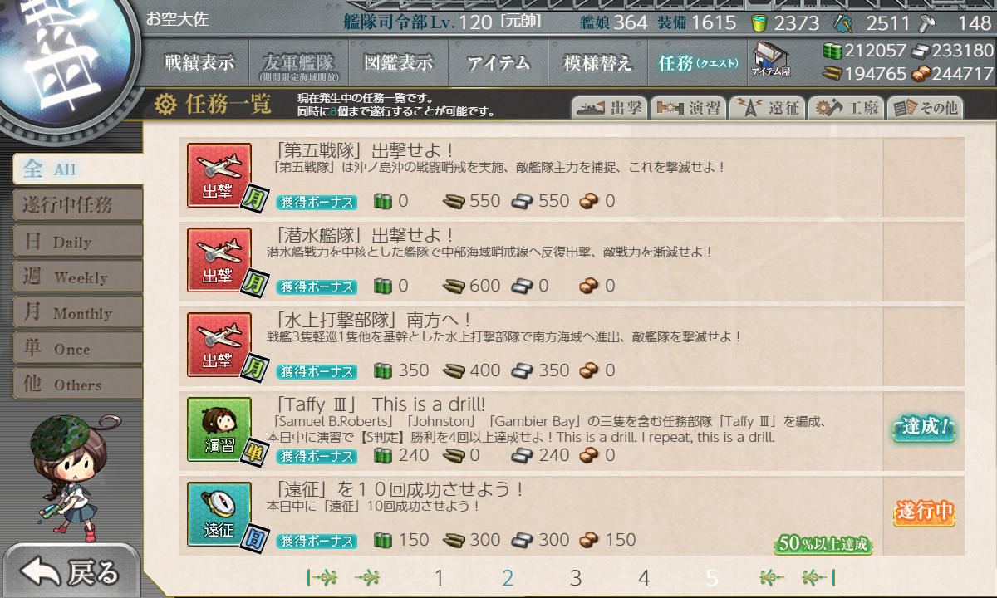Filter quests by 日 Daily
The width and height of the screenshot is (997, 598).
(x=78, y=241)
